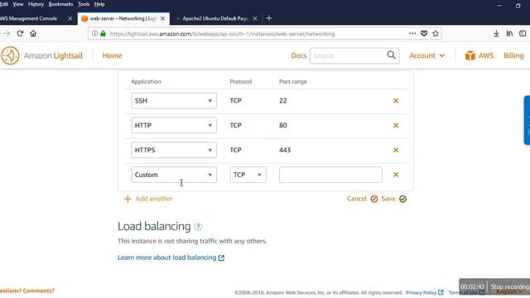The height and width of the screenshot is (298, 530).
Task: Remove the SSH port 22 rule
Action: coord(396,101)
